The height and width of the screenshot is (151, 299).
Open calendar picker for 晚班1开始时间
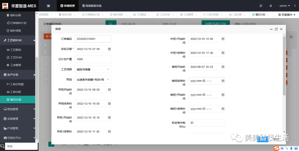click(223, 95)
